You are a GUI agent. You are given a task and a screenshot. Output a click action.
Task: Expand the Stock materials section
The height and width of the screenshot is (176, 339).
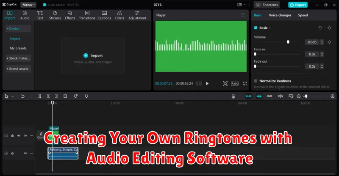click(19, 58)
